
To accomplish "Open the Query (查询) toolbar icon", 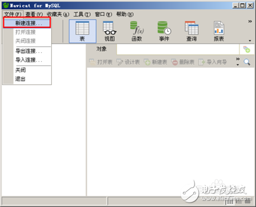I will [x=191, y=31].
